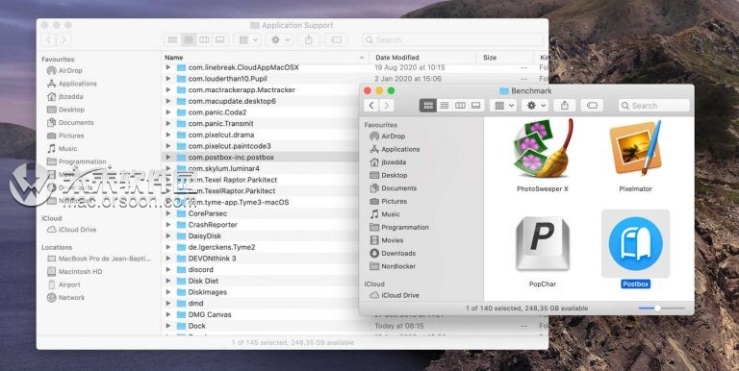Open Macintosh HD in Application Support sidebar
The width and height of the screenshot is (739, 371).
tap(75, 272)
